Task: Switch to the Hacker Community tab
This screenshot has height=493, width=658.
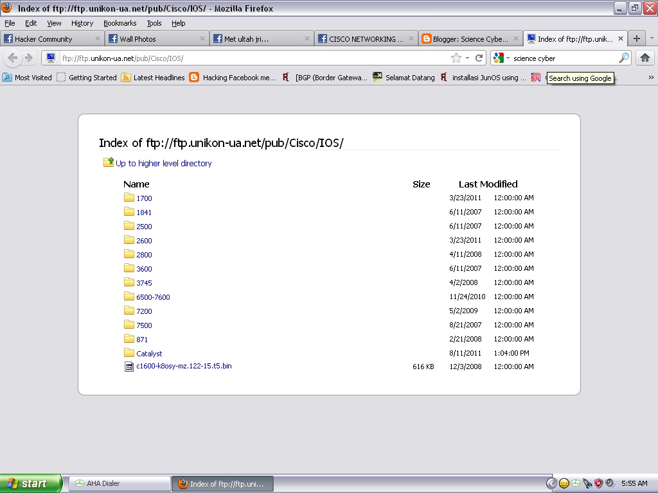Action: pyautogui.click(x=51, y=39)
